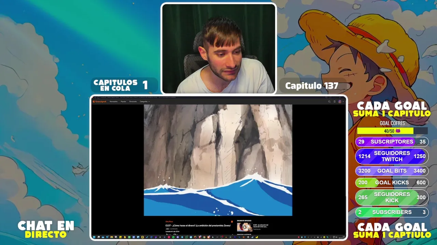Click the SEGUIDORES KICK goal bar
The image size is (437, 245).
[392, 197]
